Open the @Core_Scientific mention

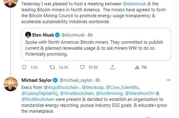click(x=122, y=87)
